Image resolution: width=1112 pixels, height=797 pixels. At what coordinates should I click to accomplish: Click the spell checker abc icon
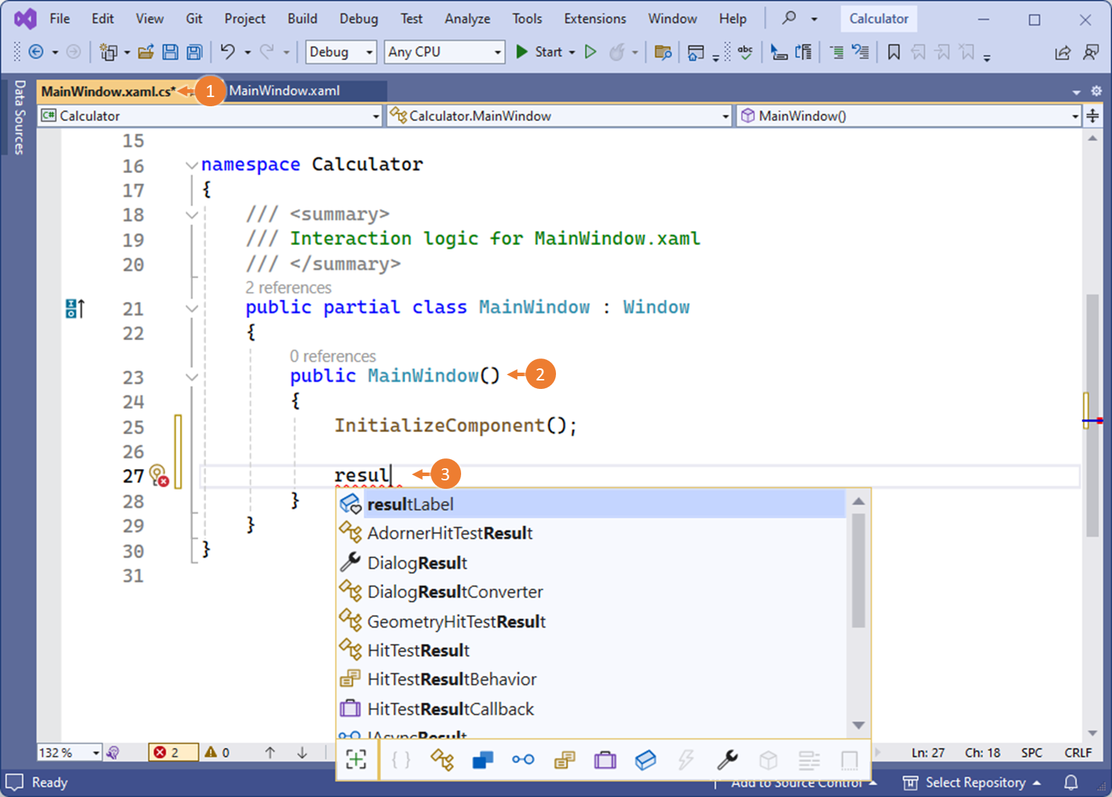click(x=745, y=52)
